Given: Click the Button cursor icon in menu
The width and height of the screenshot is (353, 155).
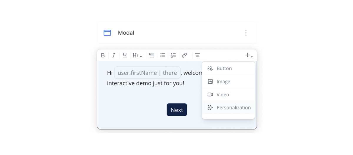Looking at the screenshot, I should coord(210,68).
